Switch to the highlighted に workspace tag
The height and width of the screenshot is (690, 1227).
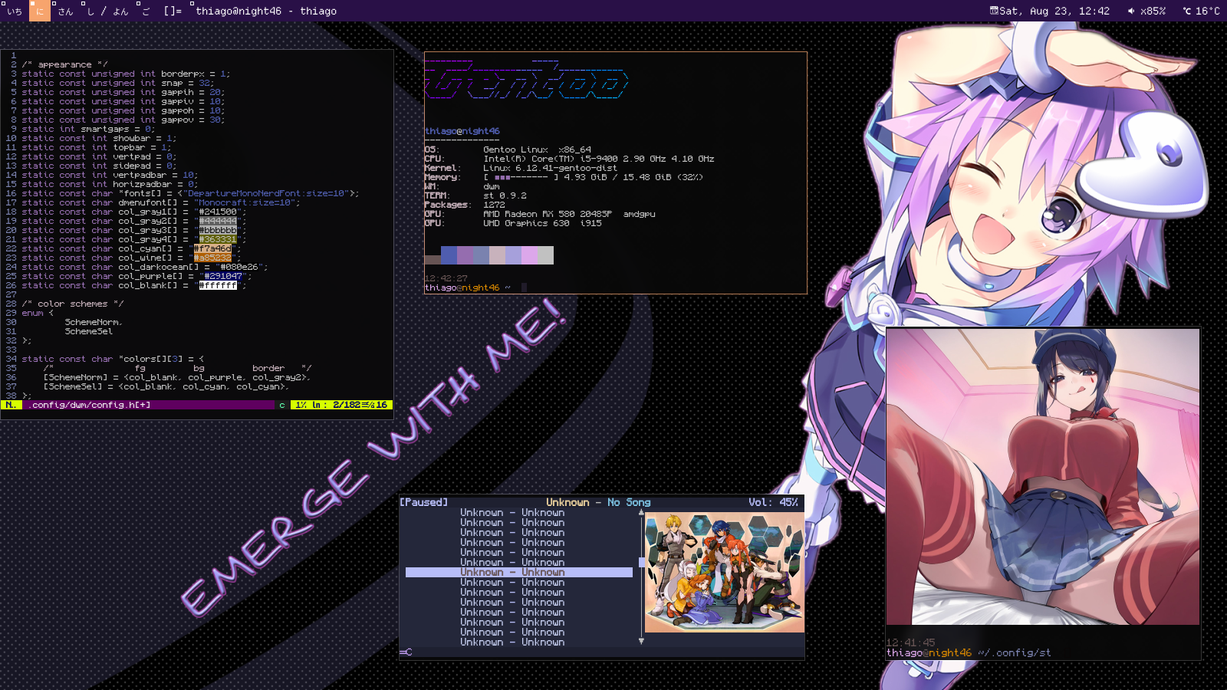point(40,11)
